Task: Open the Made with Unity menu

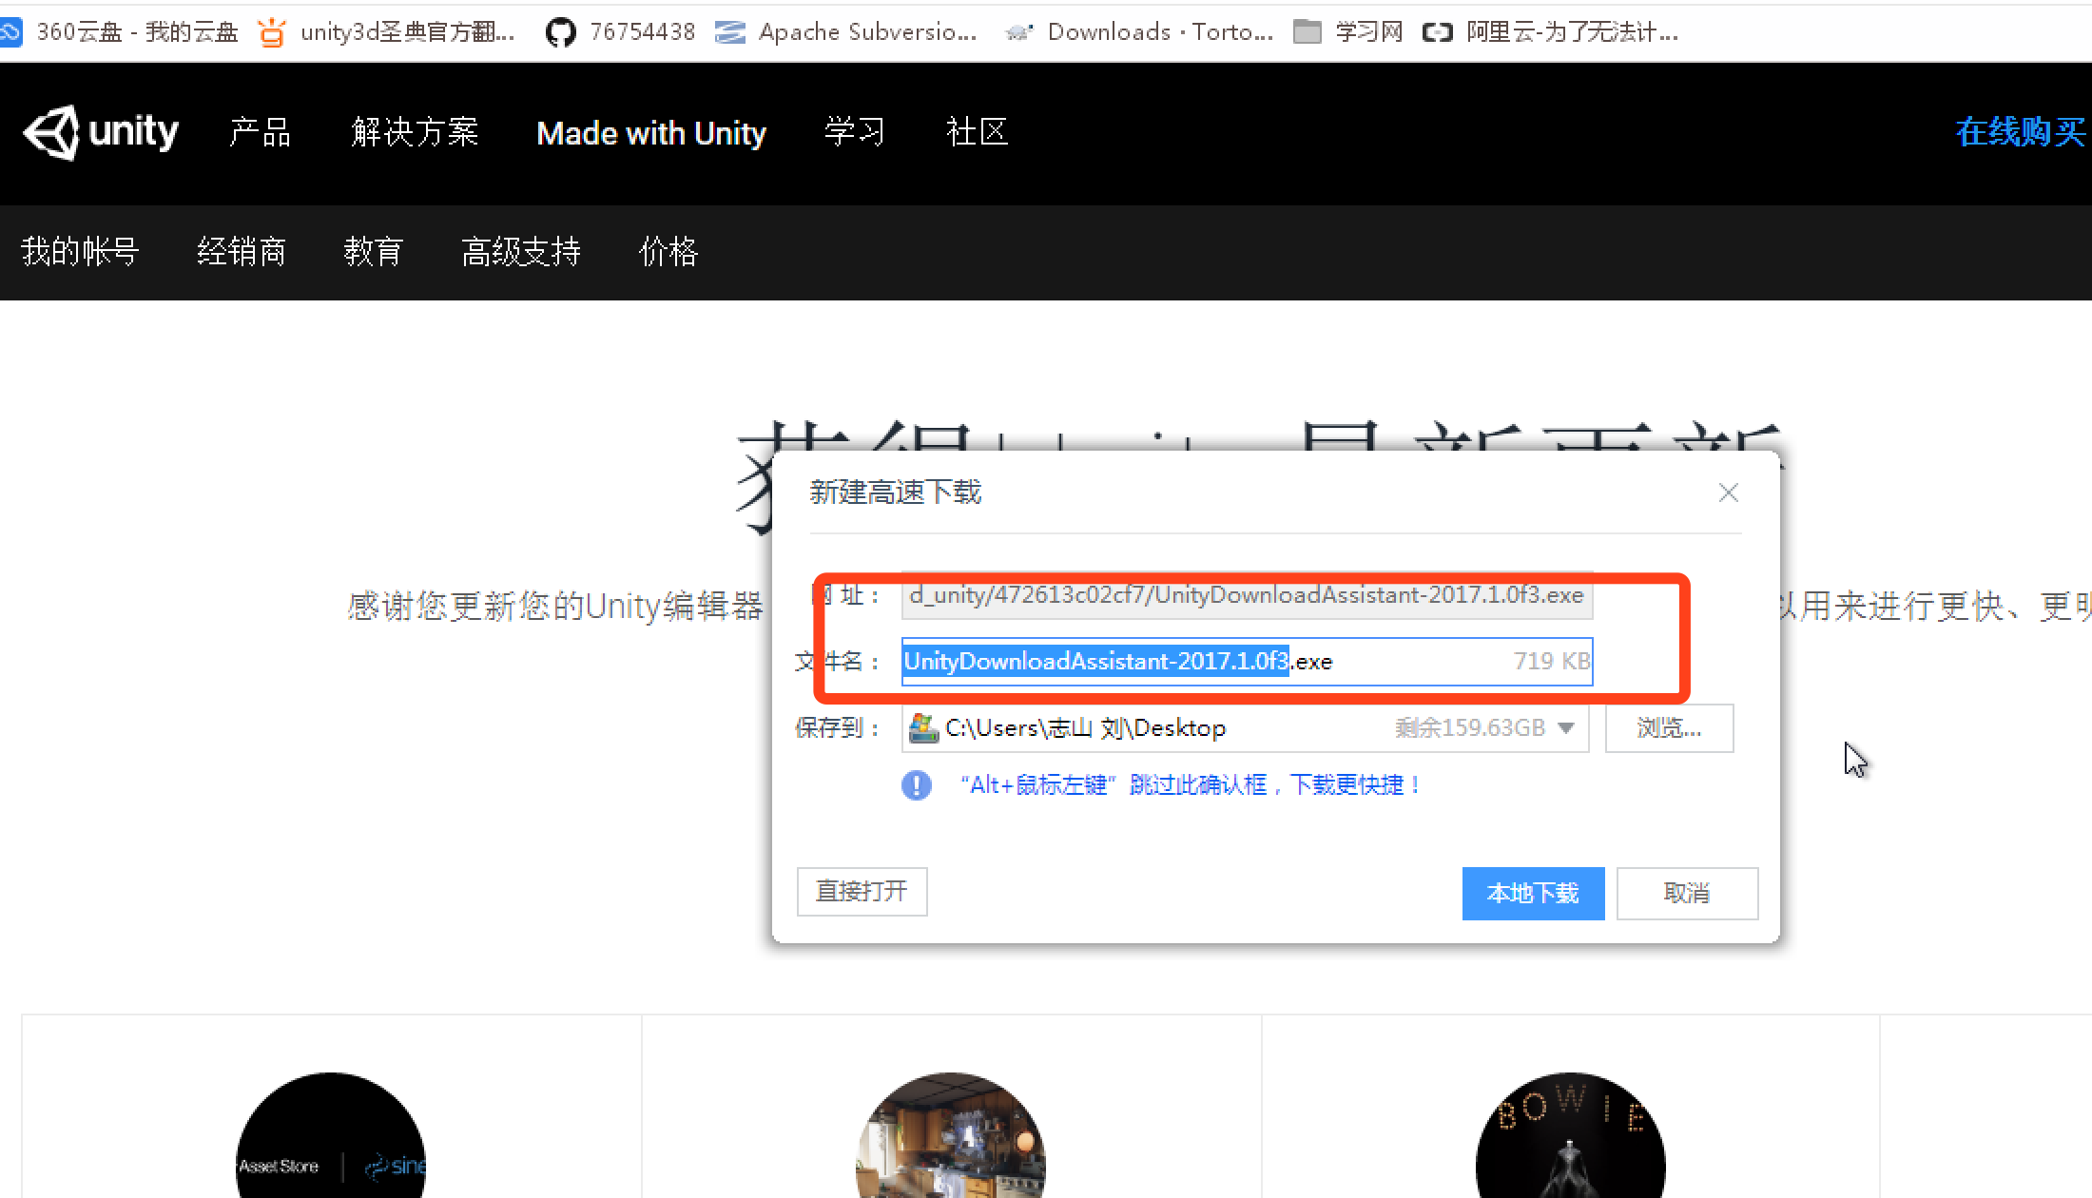Action: [x=651, y=133]
